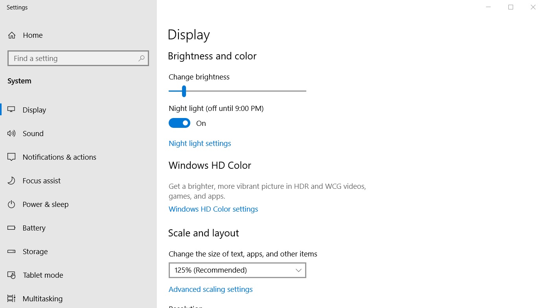Click the Display page heading

point(189,35)
